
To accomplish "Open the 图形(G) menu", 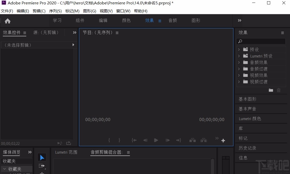I will pyautogui.click(x=90, y=11).
